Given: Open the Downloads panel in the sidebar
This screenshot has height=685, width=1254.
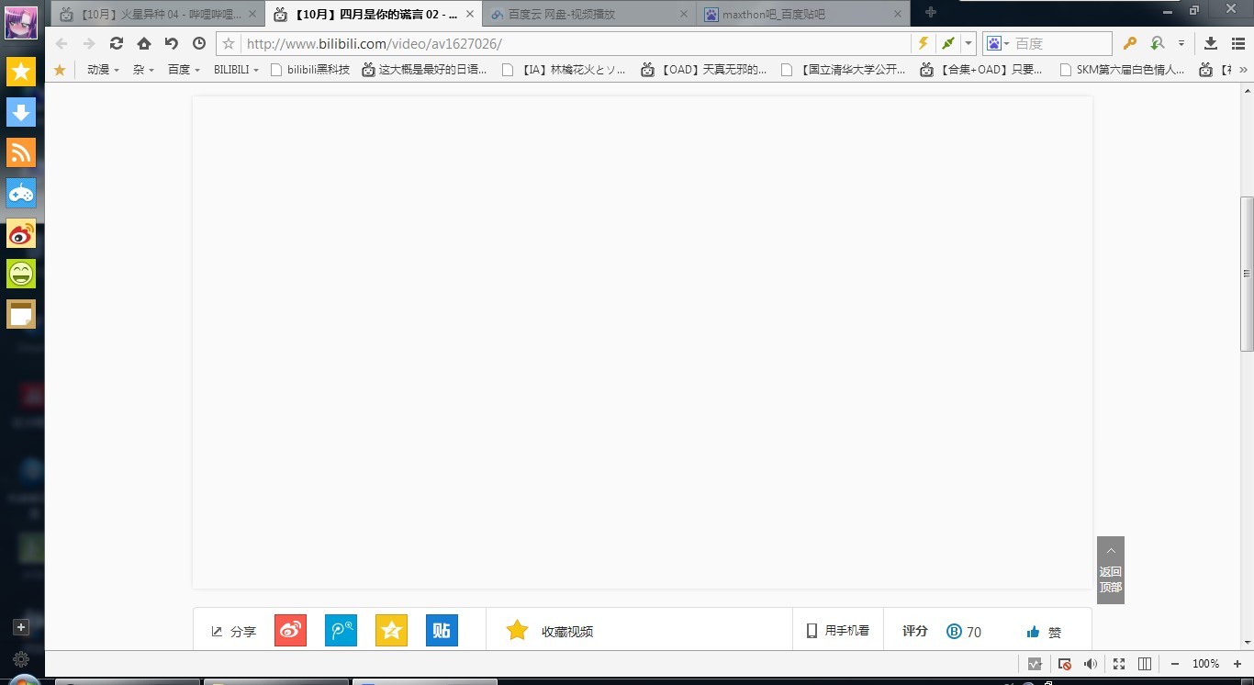Looking at the screenshot, I should tap(21, 112).
